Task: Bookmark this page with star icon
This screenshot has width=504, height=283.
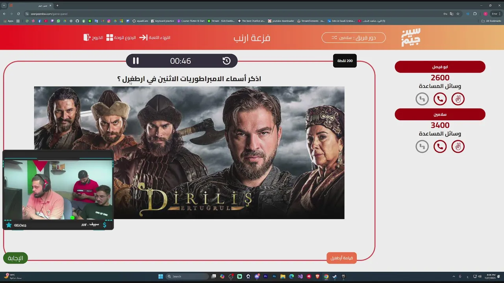Action: [458, 14]
